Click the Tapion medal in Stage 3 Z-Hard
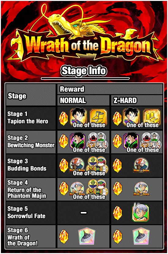 pos(141,165)
